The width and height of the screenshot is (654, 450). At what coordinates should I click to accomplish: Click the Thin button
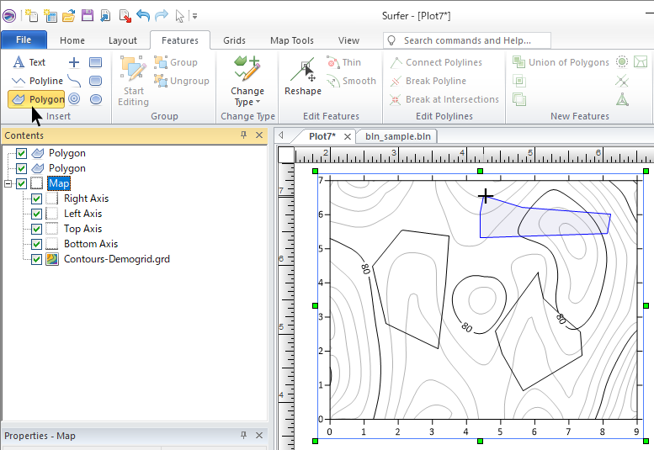(344, 62)
